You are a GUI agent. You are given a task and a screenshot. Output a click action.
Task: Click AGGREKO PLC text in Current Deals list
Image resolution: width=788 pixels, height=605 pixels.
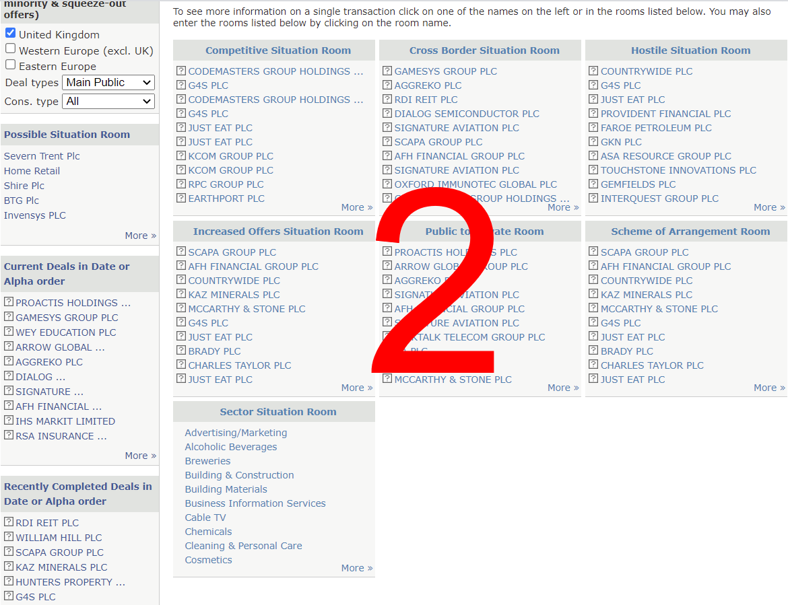click(x=48, y=362)
